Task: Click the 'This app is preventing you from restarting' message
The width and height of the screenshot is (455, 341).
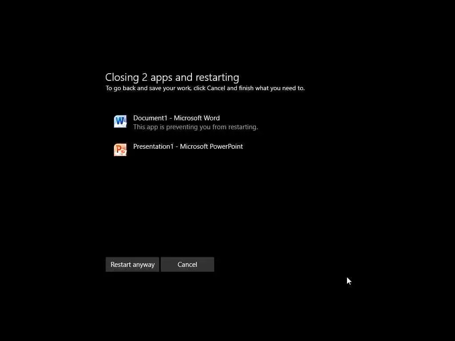Action: pos(196,127)
